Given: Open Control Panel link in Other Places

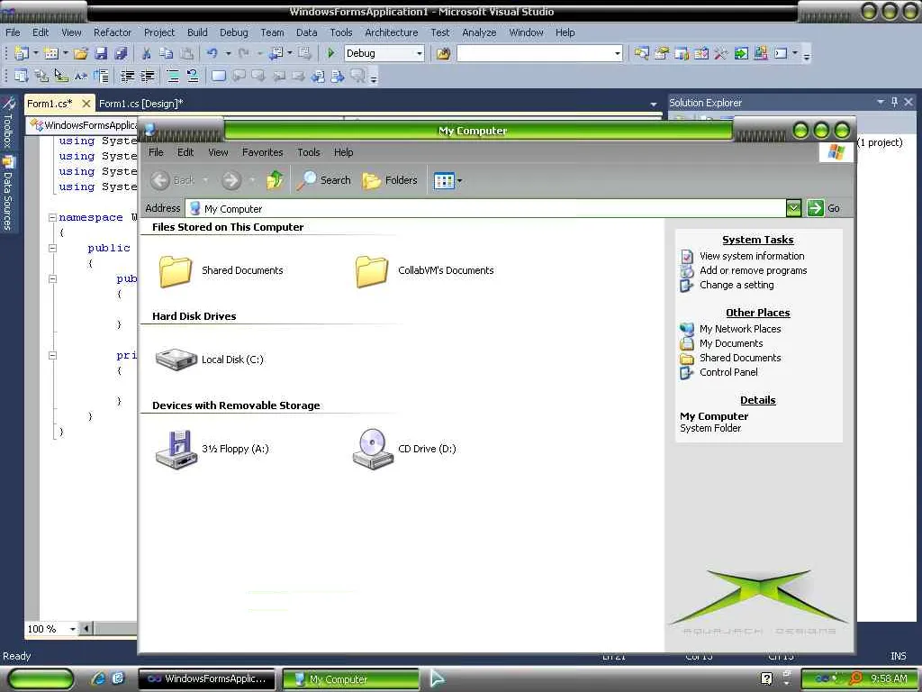Looking at the screenshot, I should (728, 372).
